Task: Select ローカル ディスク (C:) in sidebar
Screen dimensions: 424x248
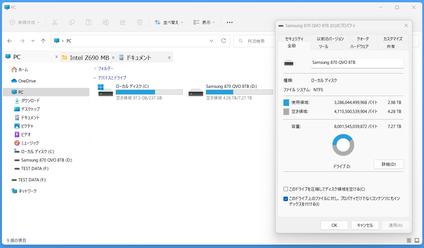Action: point(34,151)
